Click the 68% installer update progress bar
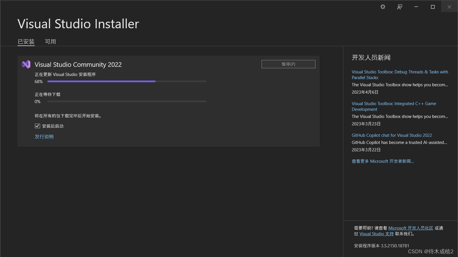 [127, 81]
